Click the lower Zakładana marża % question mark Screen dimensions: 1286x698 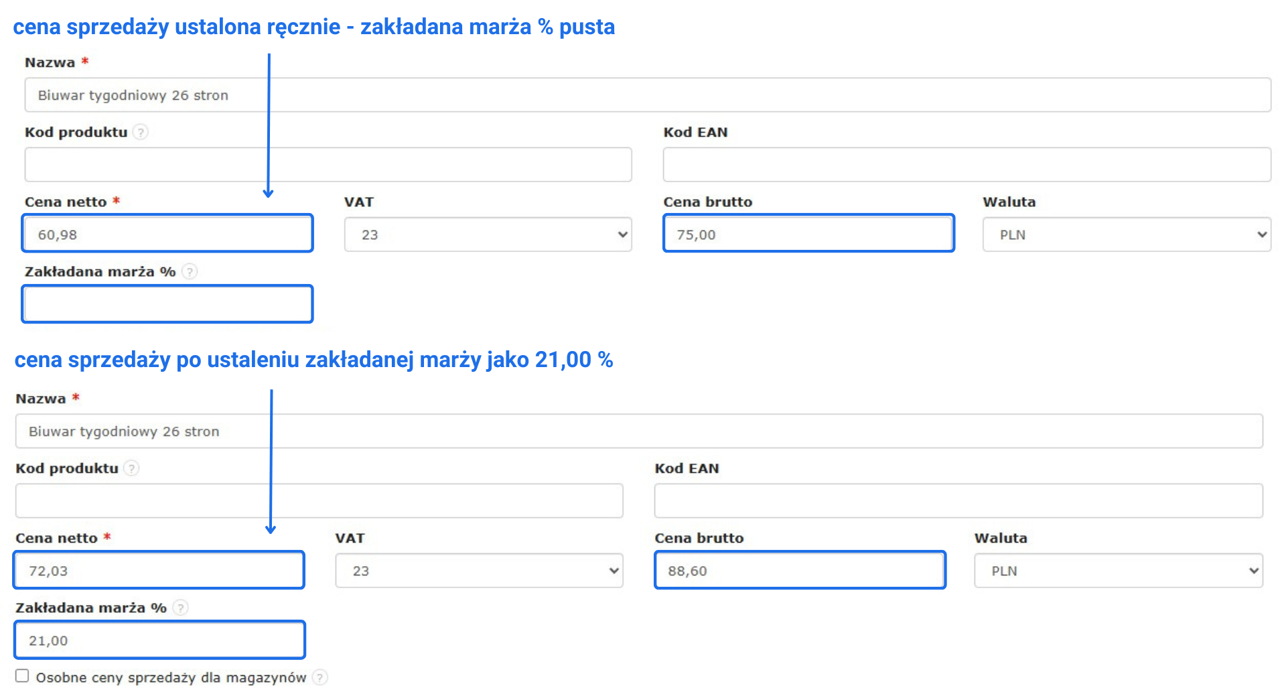tap(181, 608)
